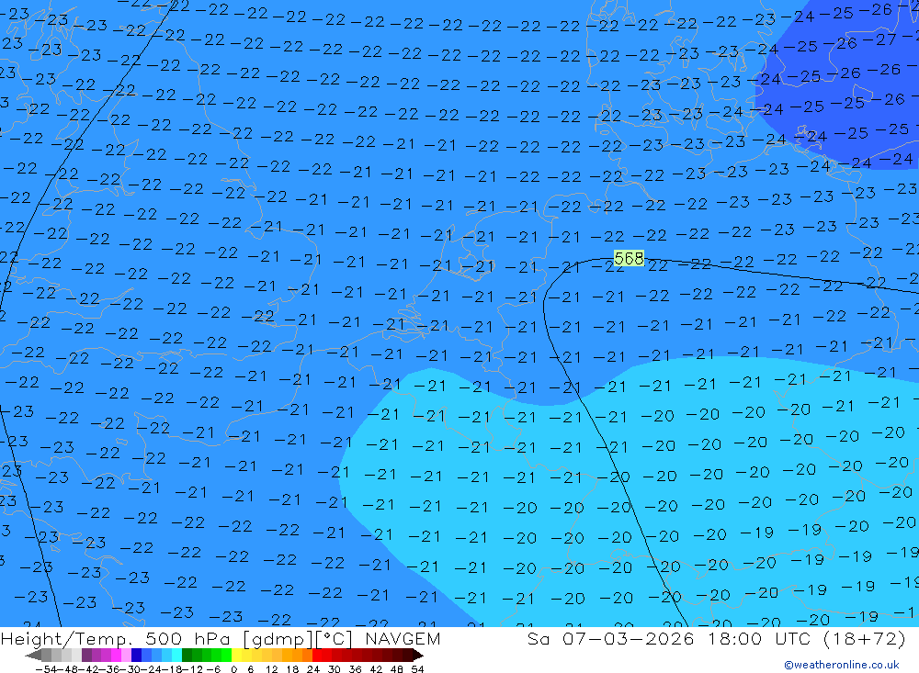Click the NAVGEM model name
Screen dimensions: 919x673
pos(403,638)
